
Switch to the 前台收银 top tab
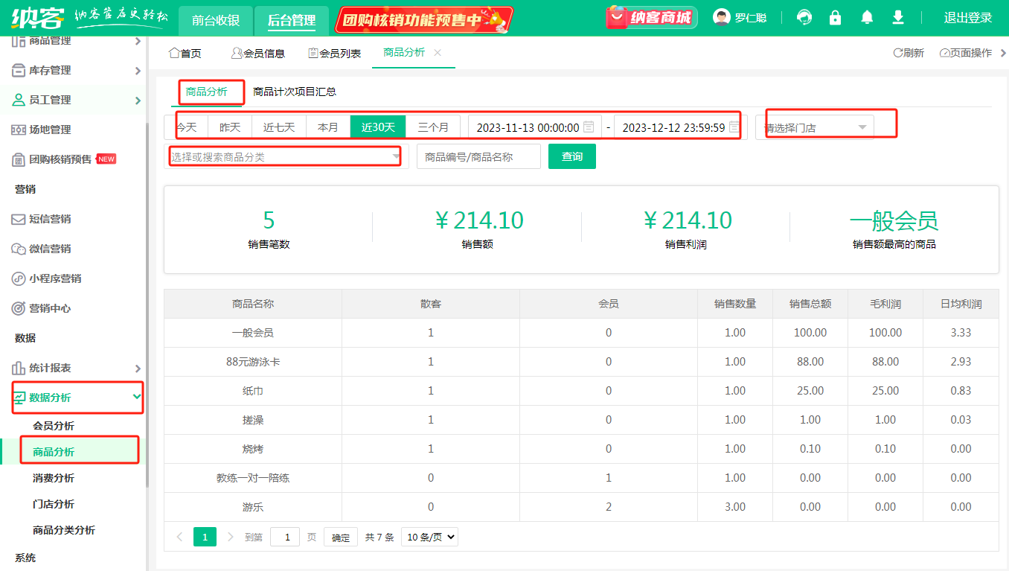(216, 20)
